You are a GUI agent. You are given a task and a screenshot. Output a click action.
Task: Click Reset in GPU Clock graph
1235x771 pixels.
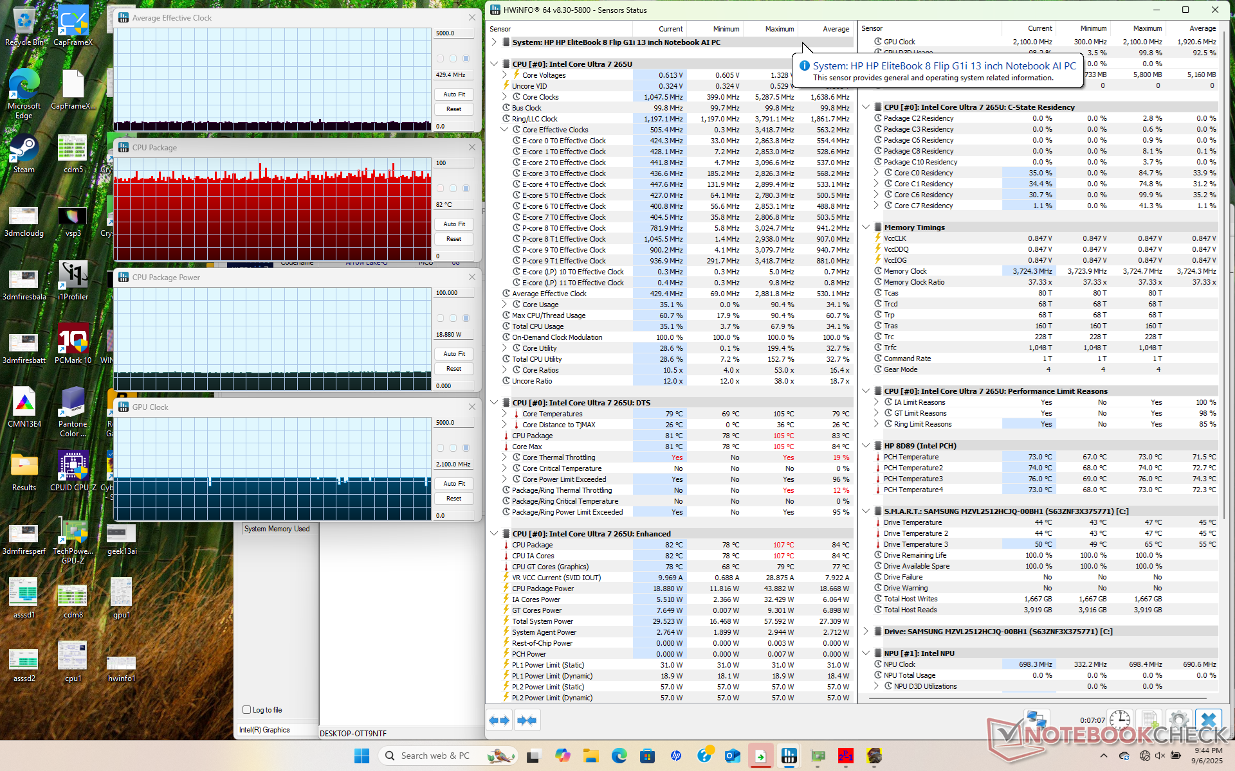[x=454, y=499]
